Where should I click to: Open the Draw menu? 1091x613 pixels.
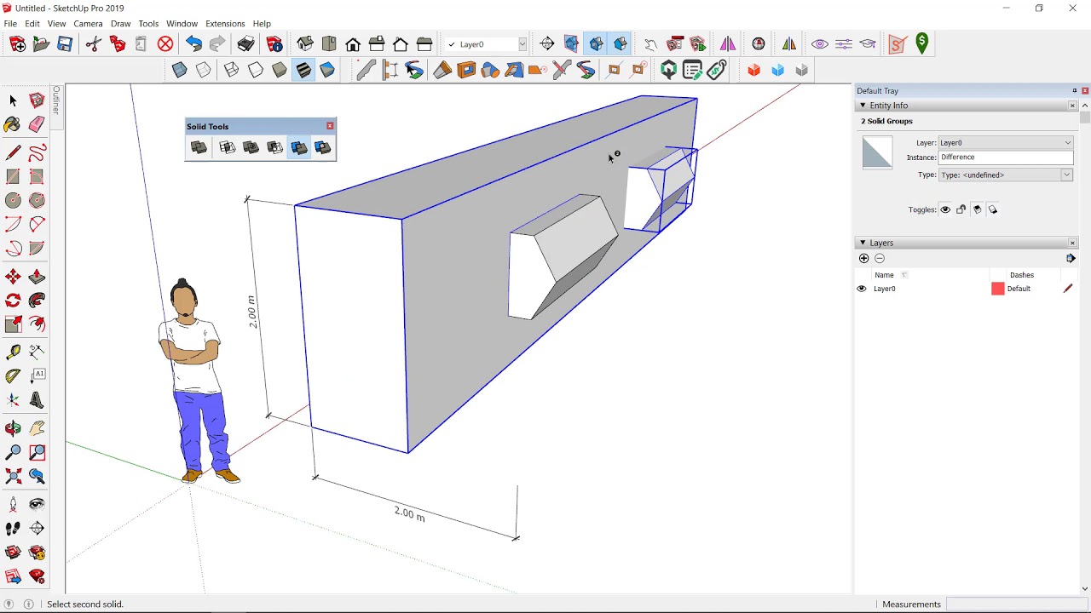(x=121, y=24)
